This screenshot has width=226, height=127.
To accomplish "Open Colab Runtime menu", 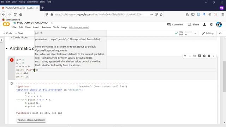I will (x=46, y=28).
